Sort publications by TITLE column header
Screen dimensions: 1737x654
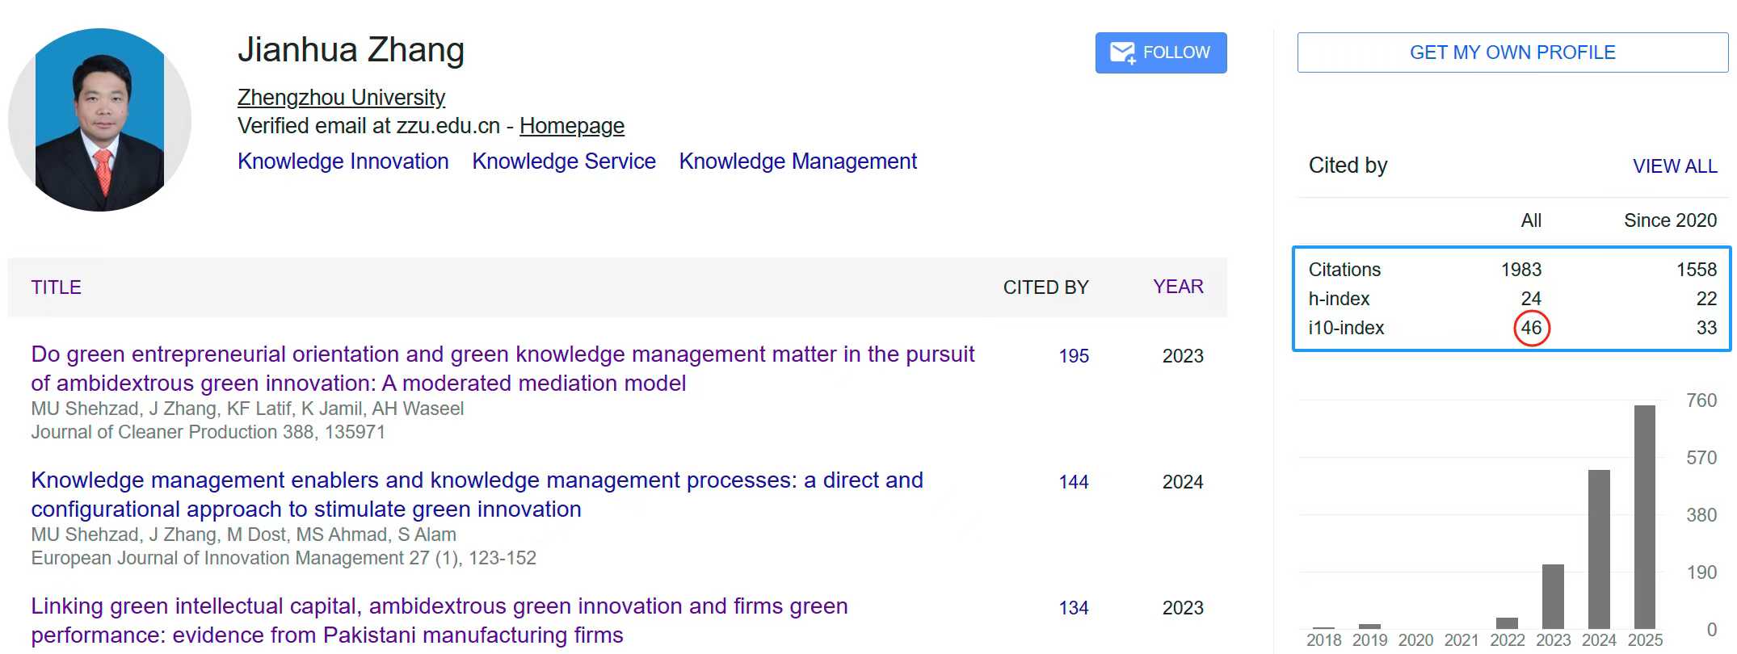click(x=56, y=287)
